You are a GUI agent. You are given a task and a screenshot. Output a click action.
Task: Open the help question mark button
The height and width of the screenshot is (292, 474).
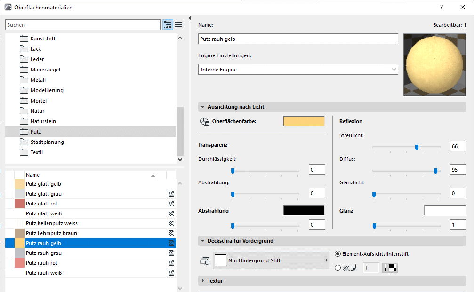(x=442, y=7)
